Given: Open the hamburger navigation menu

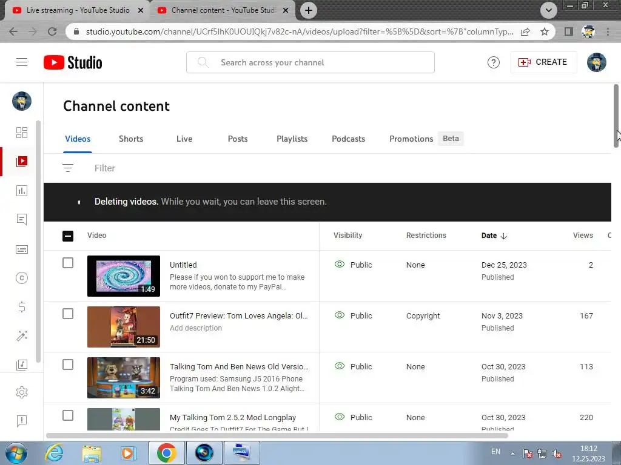Looking at the screenshot, I should [x=22, y=62].
